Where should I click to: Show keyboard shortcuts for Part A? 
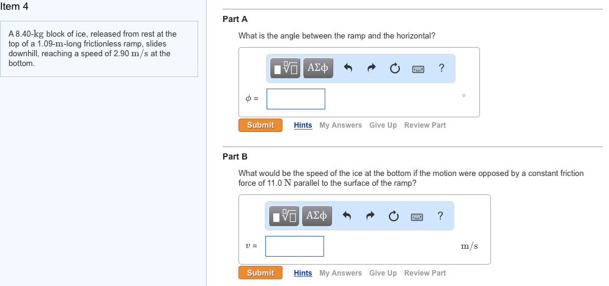(x=418, y=68)
